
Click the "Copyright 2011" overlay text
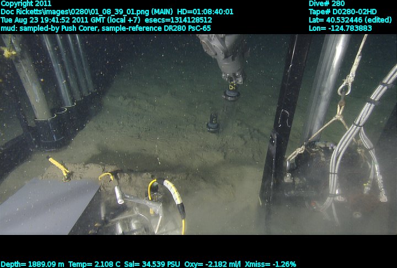click(26, 4)
